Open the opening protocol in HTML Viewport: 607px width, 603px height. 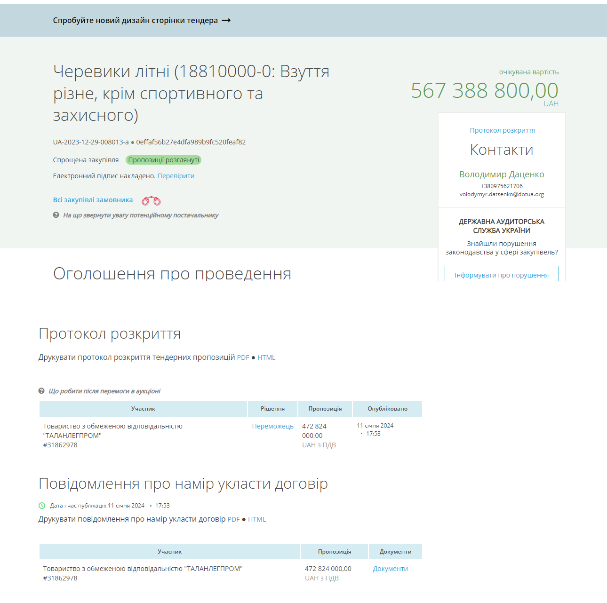266,357
